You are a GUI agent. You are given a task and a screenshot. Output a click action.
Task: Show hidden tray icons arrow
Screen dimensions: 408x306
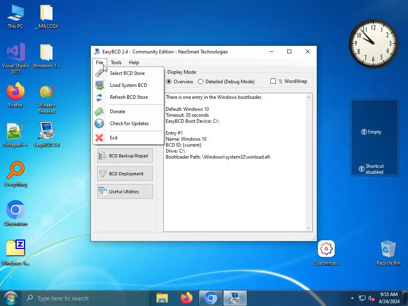(x=352, y=298)
